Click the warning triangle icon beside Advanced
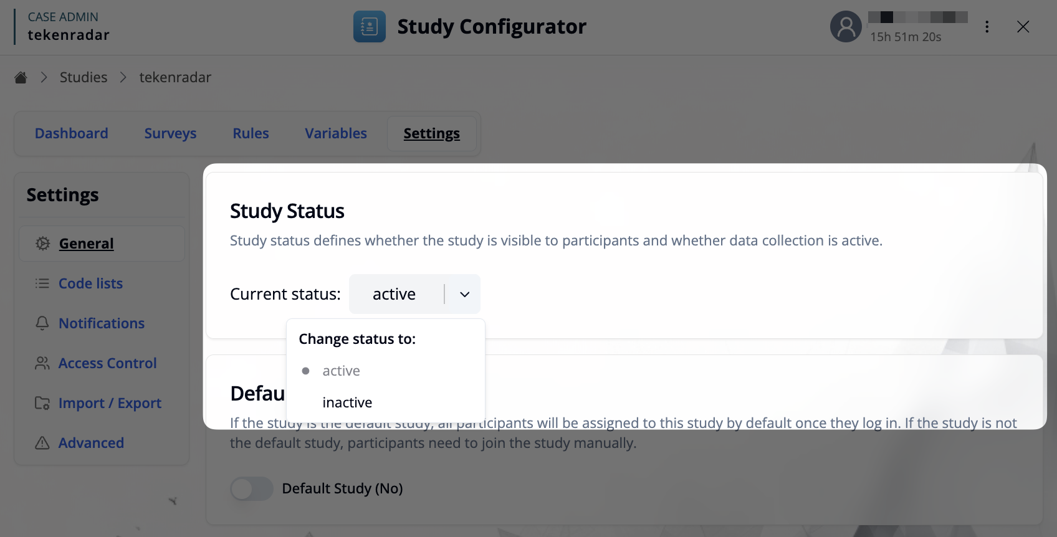The image size is (1057, 537). [42, 443]
